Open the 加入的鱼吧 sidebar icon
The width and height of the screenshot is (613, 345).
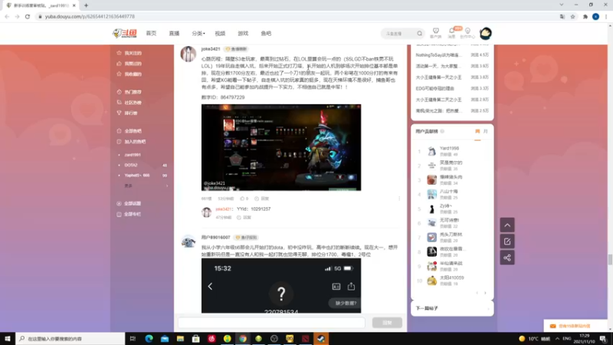coord(120,142)
